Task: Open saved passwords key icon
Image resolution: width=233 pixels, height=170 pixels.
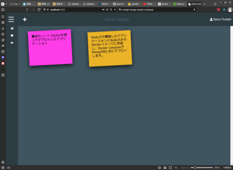Action: point(103,9)
